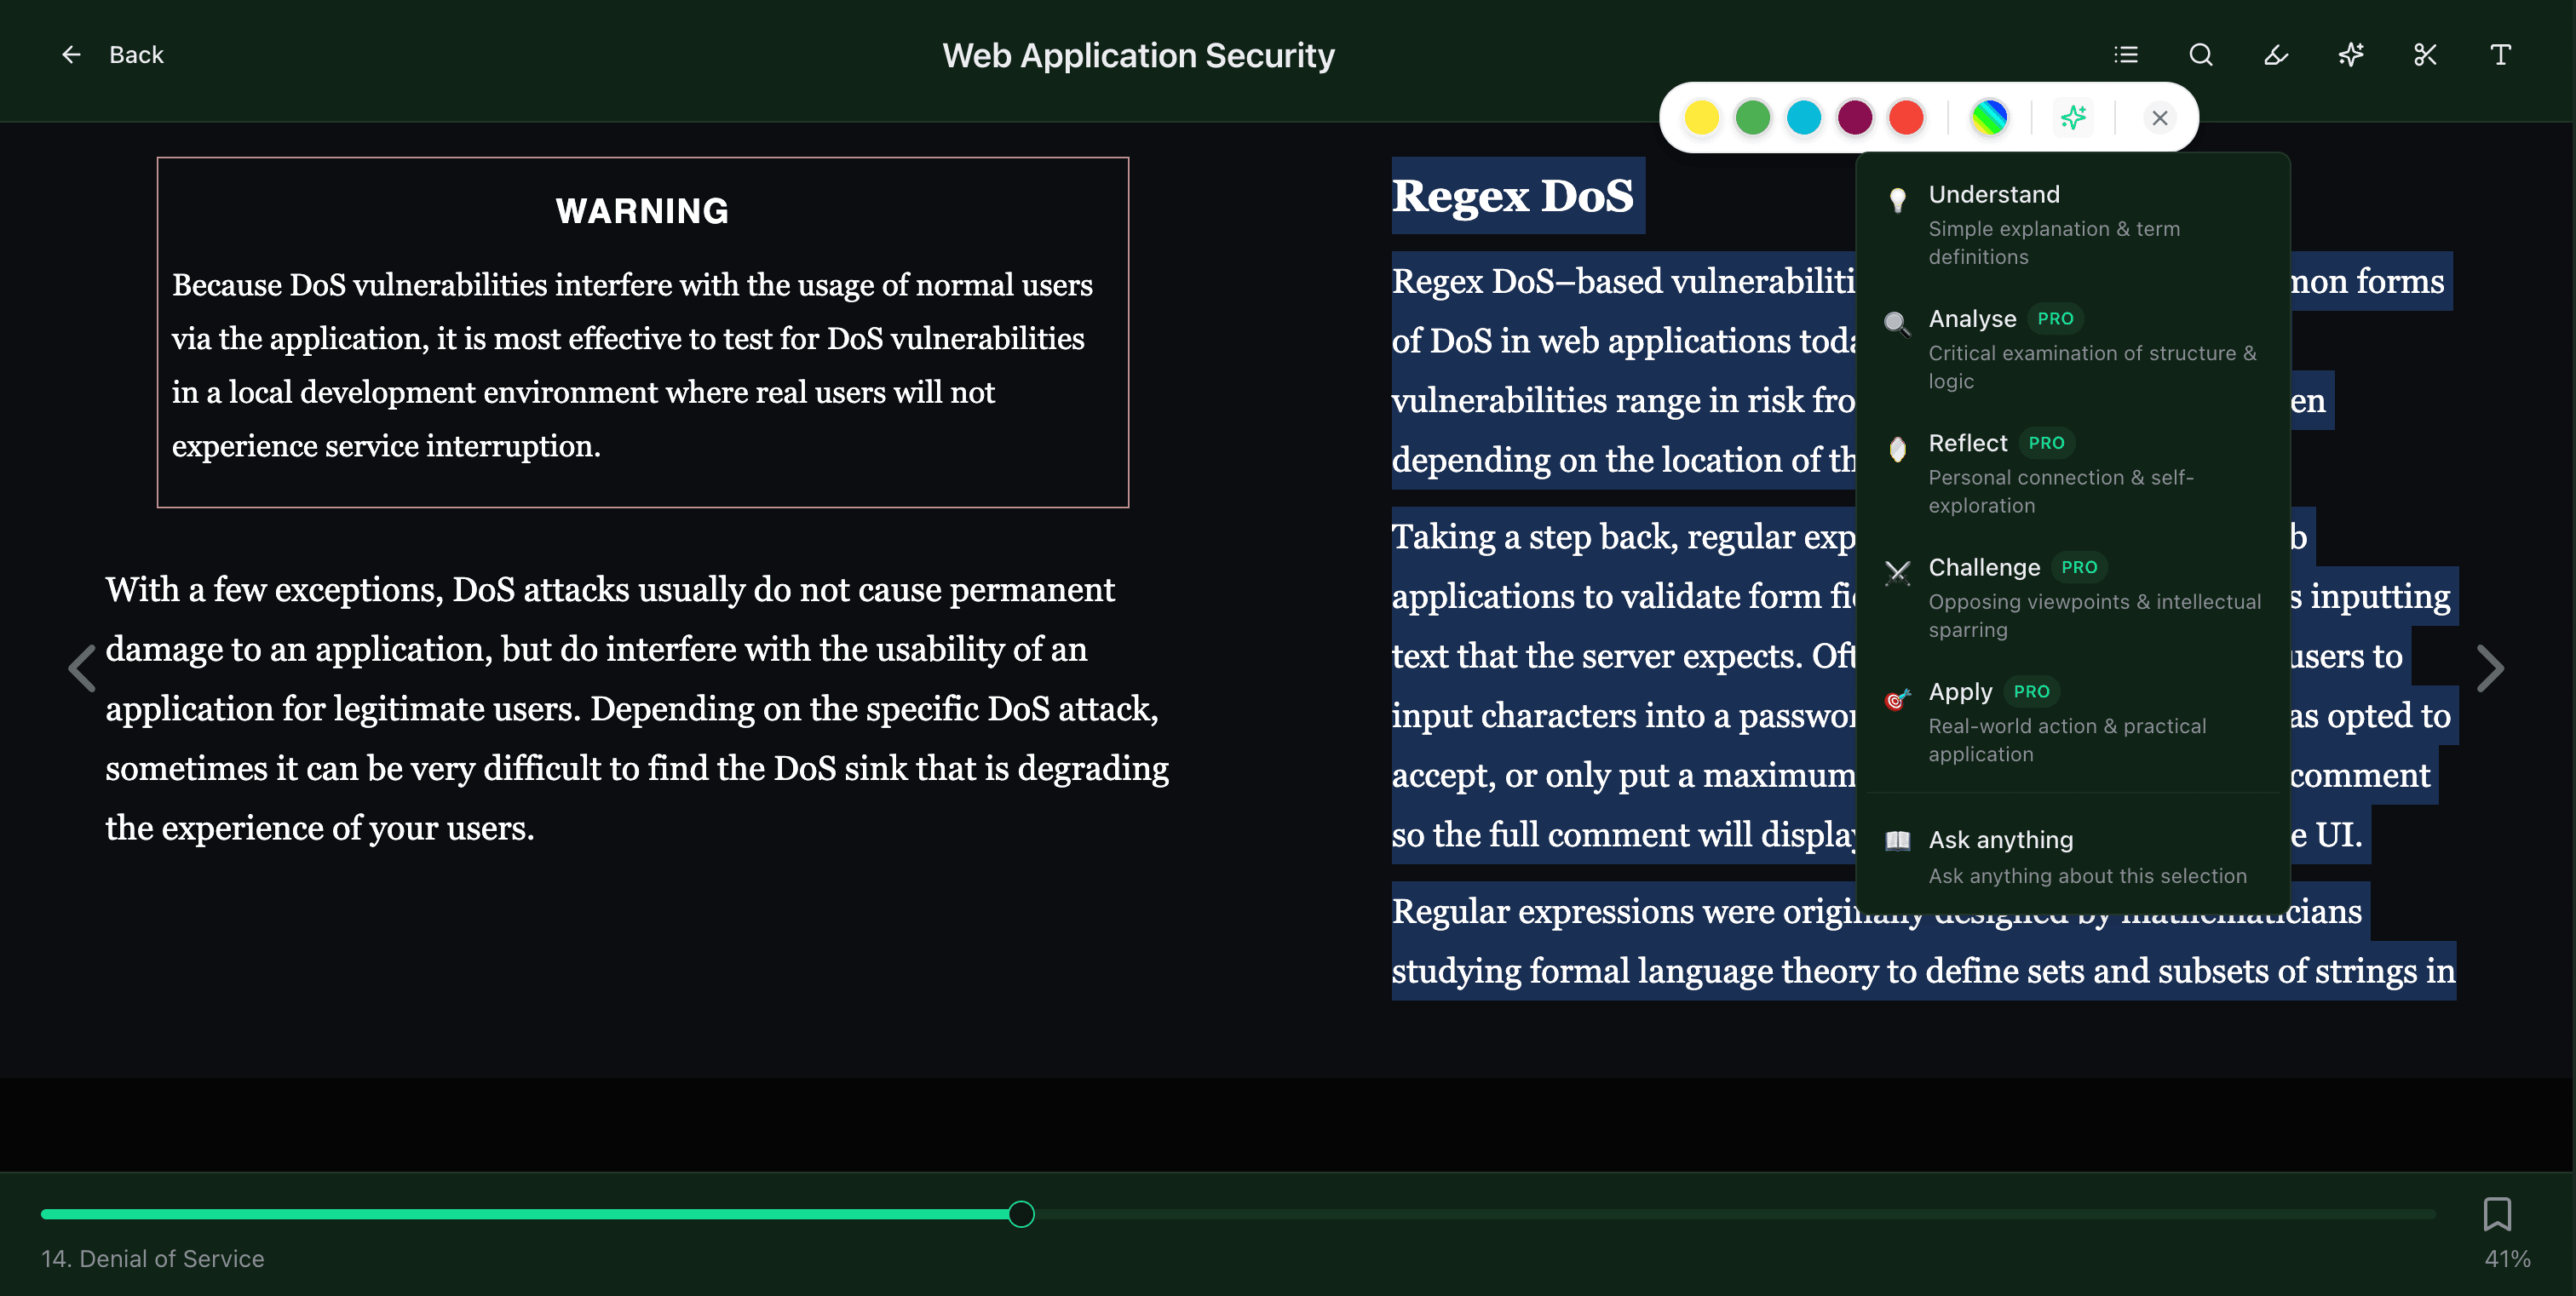
Task: Go to the next page arrow
Action: pyautogui.click(x=2490, y=668)
